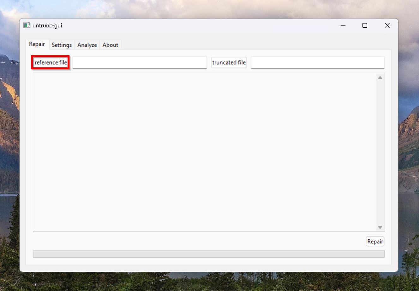Close the untrunc-gui window

[387, 25]
